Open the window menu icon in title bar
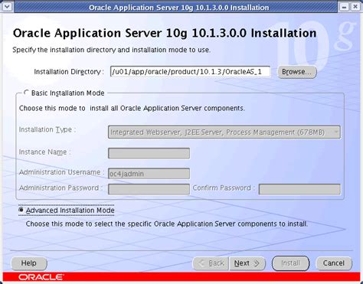This screenshot has height=284, width=363. click(7, 6)
